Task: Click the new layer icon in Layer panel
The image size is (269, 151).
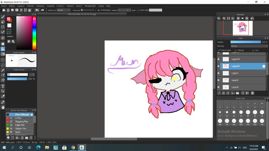Action: [x=219, y=93]
